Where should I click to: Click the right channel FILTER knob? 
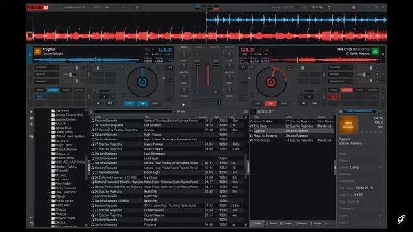click(229, 91)
